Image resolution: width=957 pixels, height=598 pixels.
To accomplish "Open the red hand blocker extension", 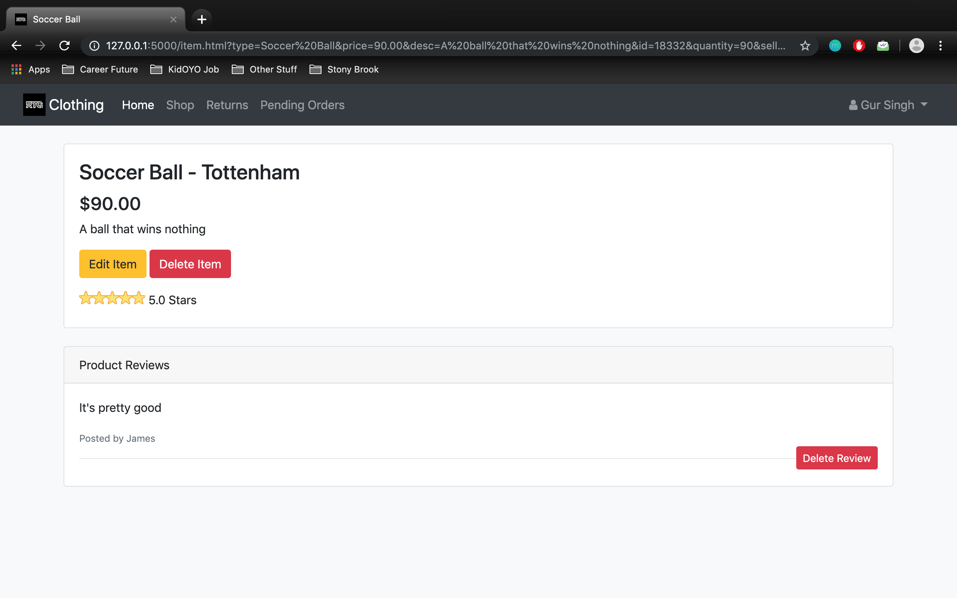I will tap(859, 46).
